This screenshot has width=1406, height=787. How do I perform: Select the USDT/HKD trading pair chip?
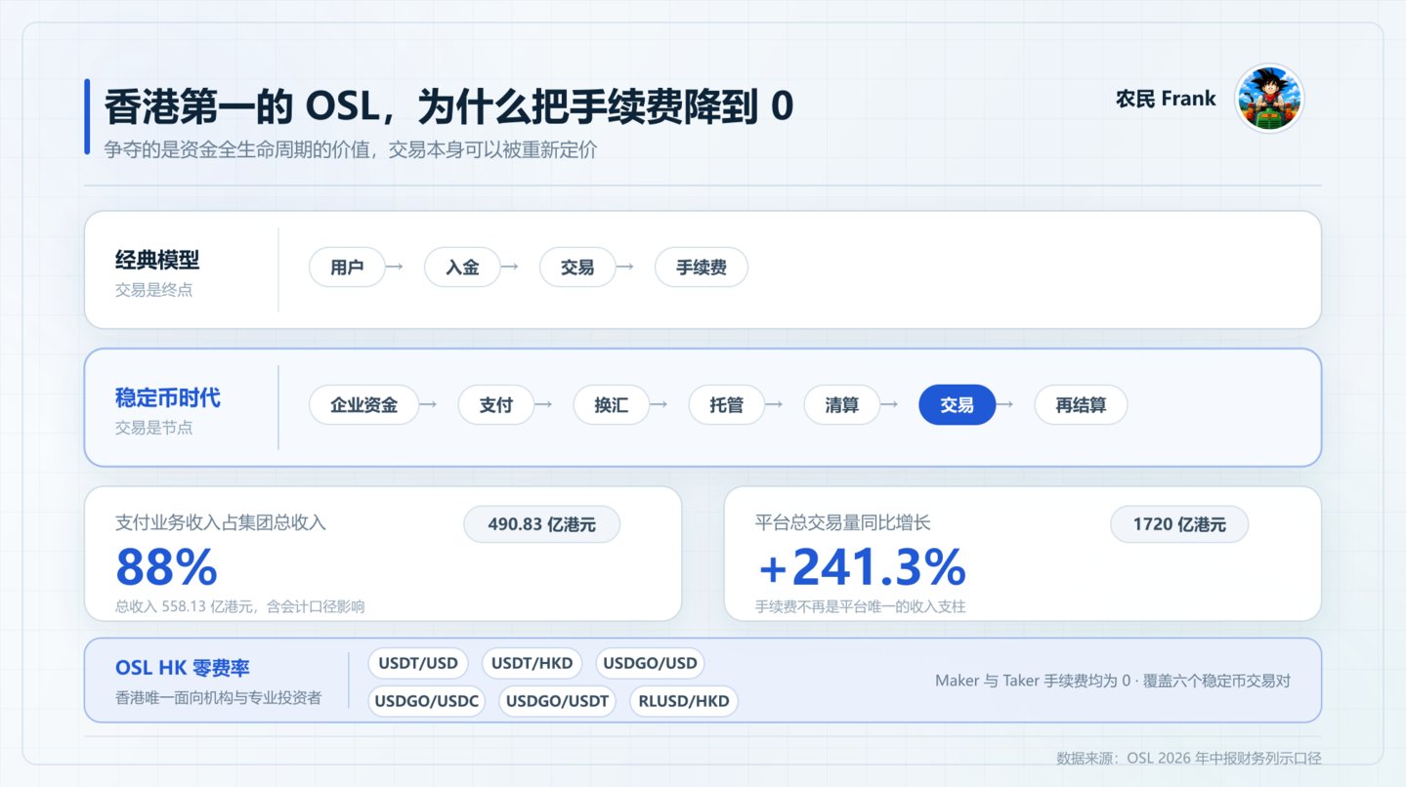coord(532,664)
